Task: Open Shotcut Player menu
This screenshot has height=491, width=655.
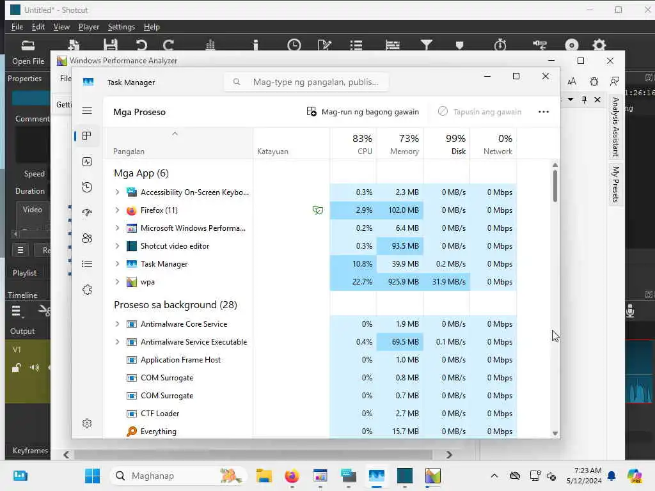Action: 89,27
